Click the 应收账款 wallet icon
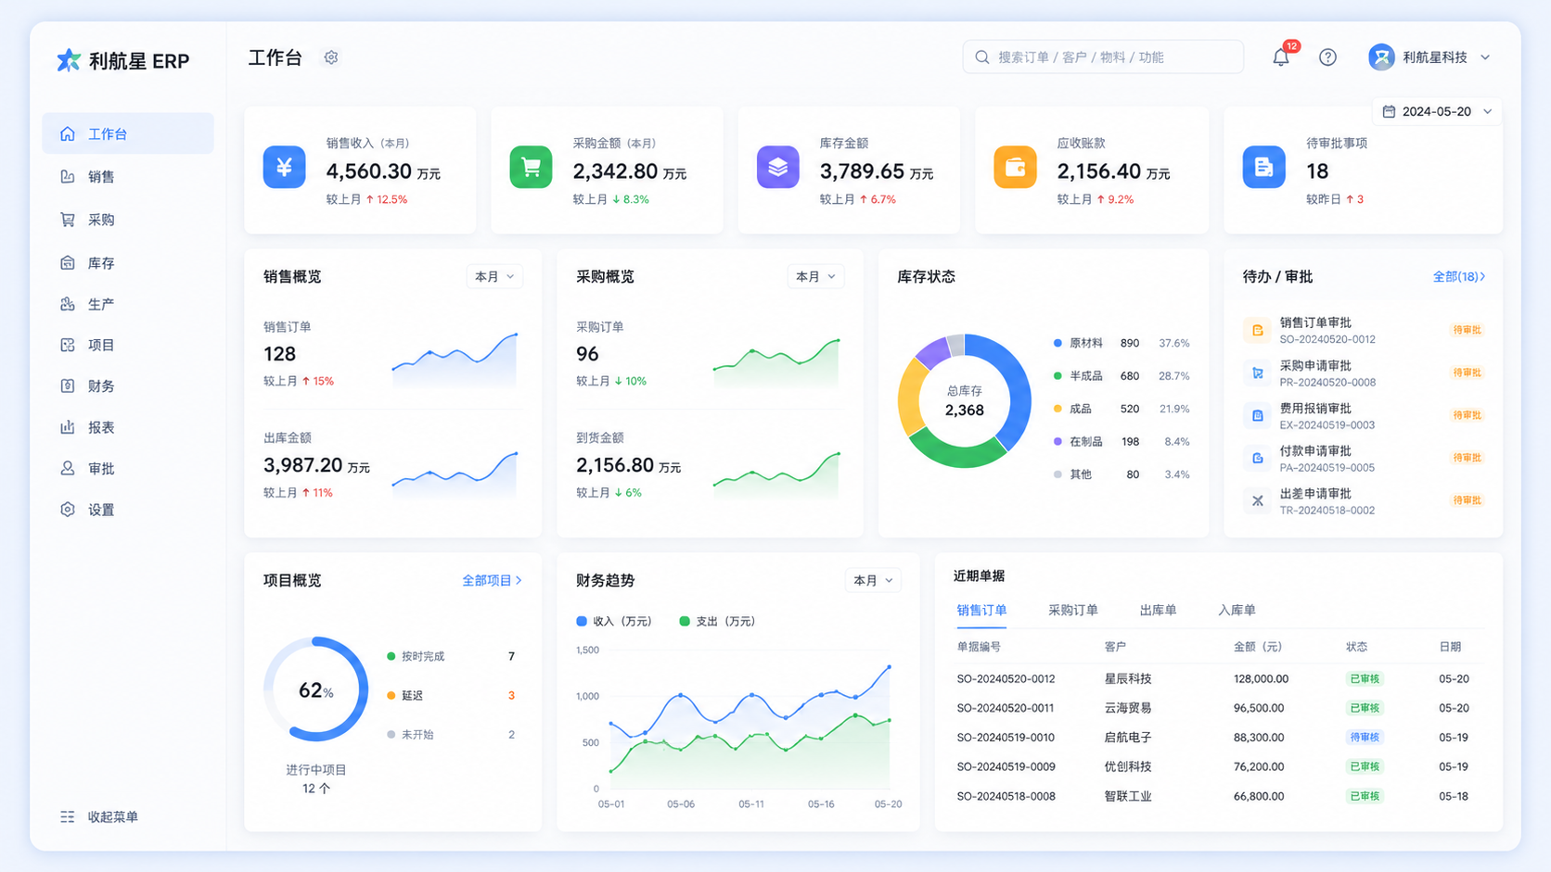 pyautogui.click(x=1015, y=168)
